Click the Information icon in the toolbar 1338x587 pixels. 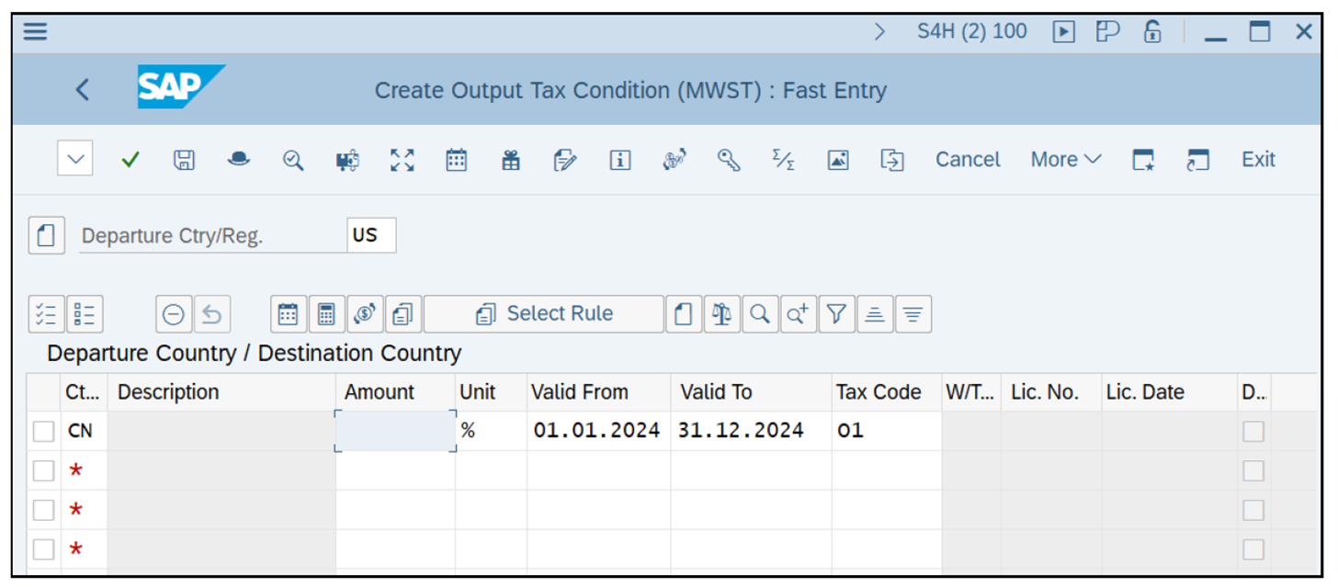pyautogui.click(x=621, y=159)
